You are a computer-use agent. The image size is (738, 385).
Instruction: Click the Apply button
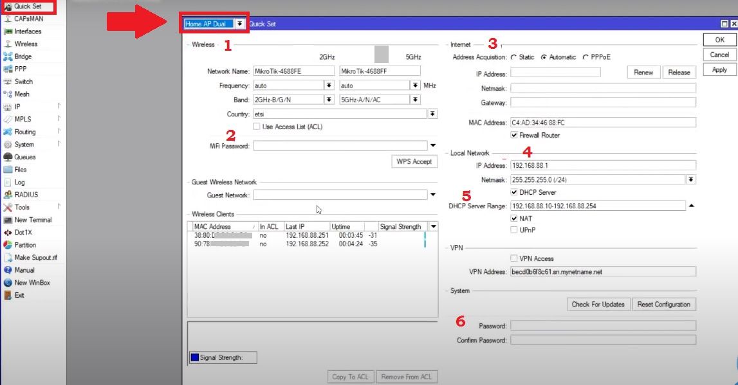point(719,70)
